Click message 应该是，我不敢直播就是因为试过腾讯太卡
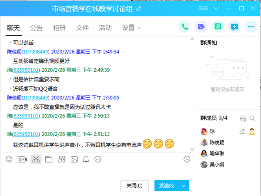Viewport: 261px width, 196px height. 62,107
